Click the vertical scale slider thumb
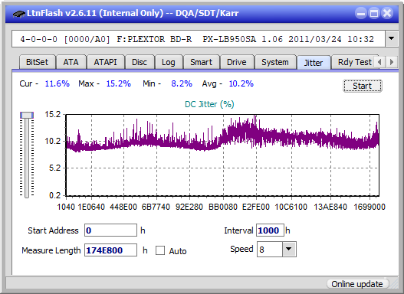Viewport: 404px width, 294px height. (x=27, y=115)
